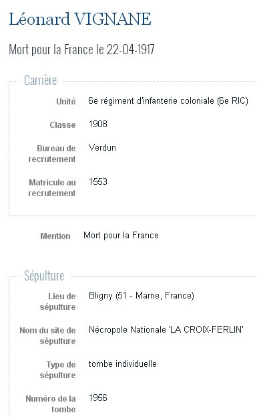Viewport: 257px width, 417px height.
Task: Click the Carrière section heading
Action: coord(41,80)
